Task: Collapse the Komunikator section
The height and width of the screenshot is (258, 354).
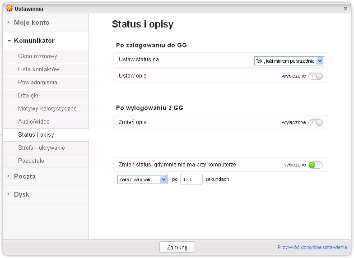Action: 46,41
